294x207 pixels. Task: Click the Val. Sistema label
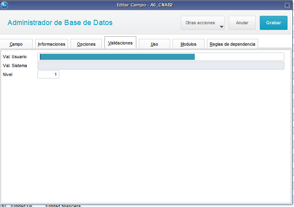(15, 65)
